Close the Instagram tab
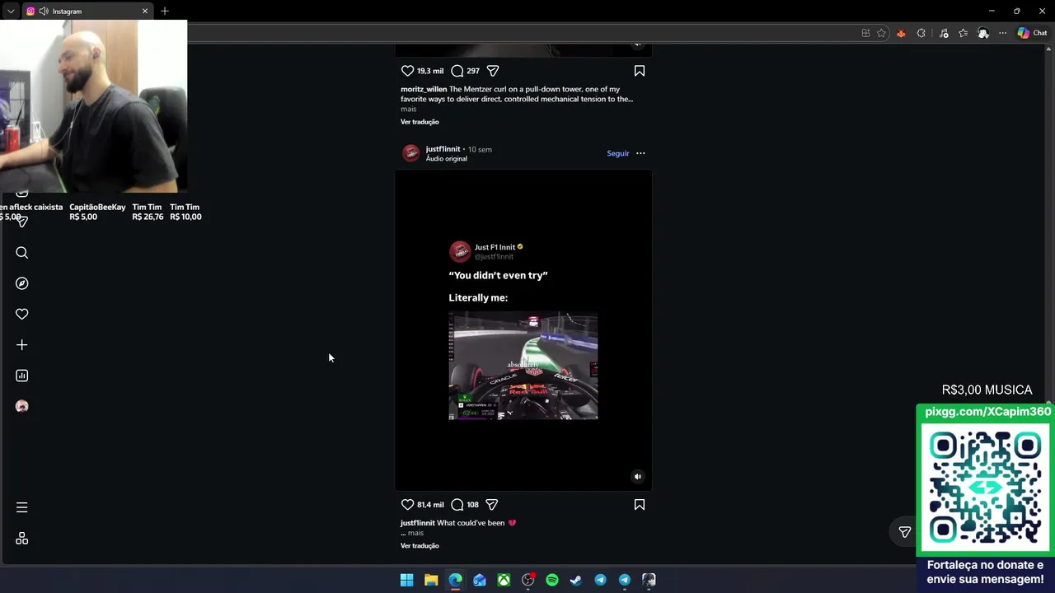 (x=145, y=12)
